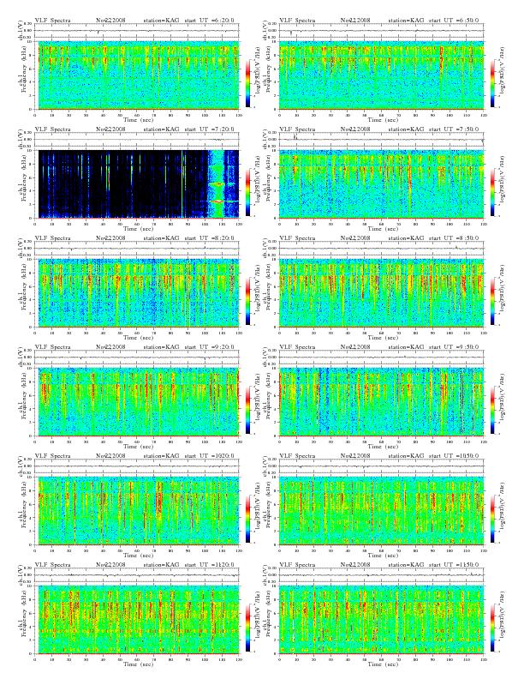This screenshot has height=679, width=524.
Task: Select the dark spectrogram starting UT 7:20:0
Action: click(139, 184)
